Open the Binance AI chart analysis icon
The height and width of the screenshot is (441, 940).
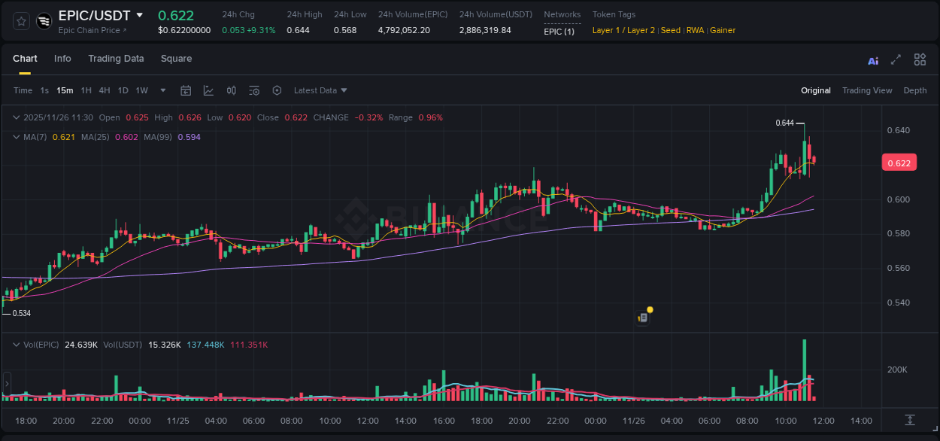click(x=873, y=59)
